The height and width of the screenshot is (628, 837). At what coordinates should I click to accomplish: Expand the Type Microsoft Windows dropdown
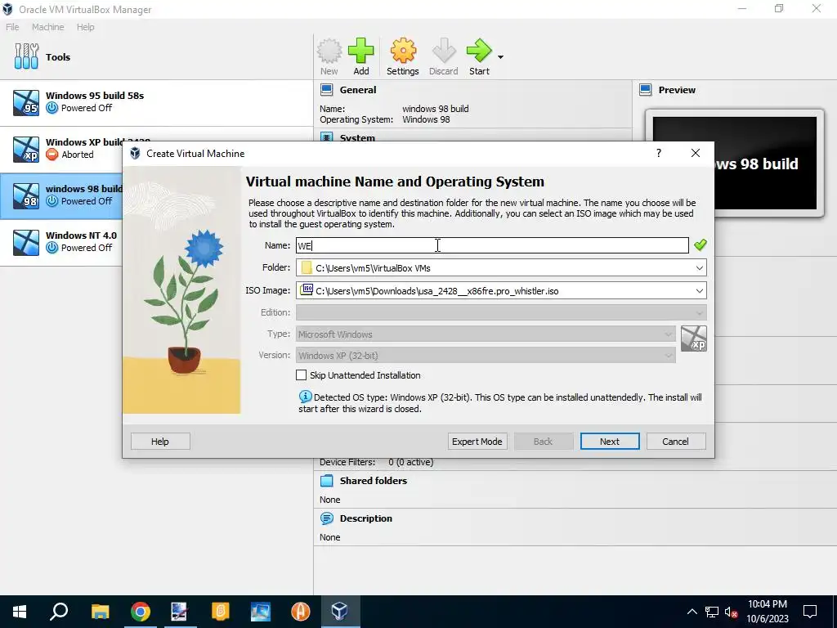(x=669, y=334)
